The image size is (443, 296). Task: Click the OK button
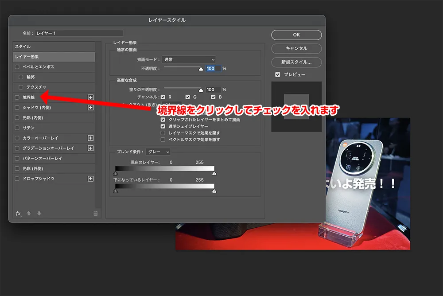coord(296,35)
